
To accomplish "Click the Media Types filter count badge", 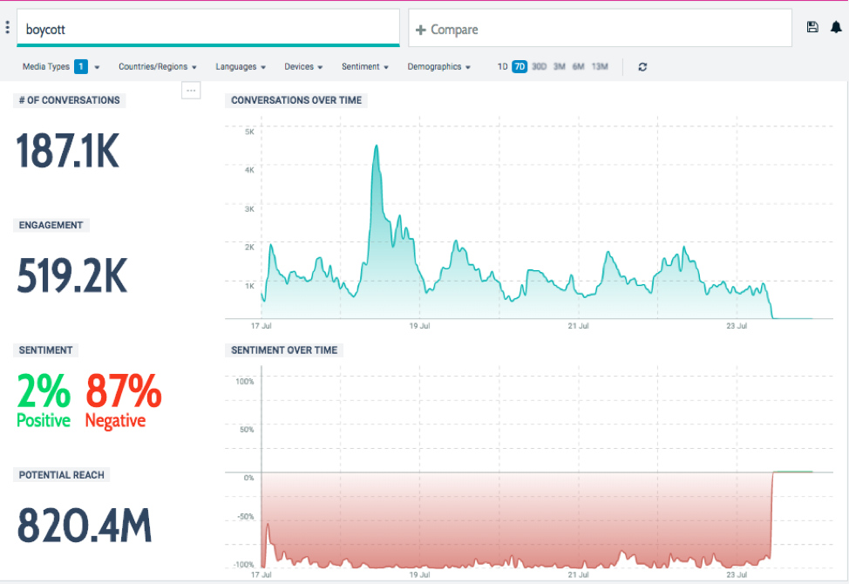I will pos(80,66).
